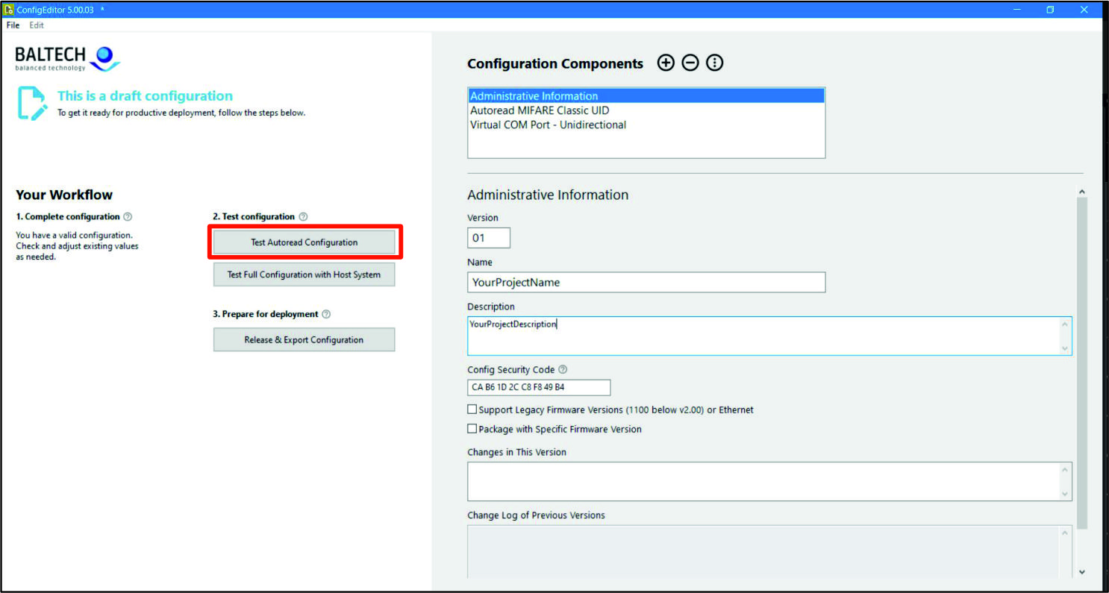
Task: Add a configuration component with plus icon
Action: point(665,63)
